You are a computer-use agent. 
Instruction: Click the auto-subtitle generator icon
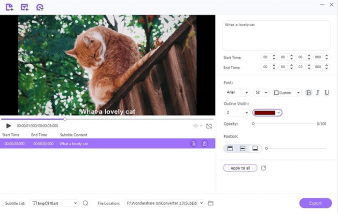point(40,8)
